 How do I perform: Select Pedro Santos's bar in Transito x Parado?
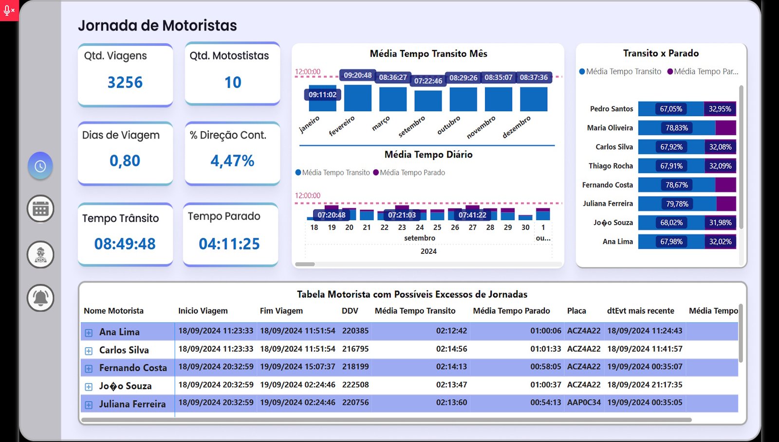click(672, 108)
